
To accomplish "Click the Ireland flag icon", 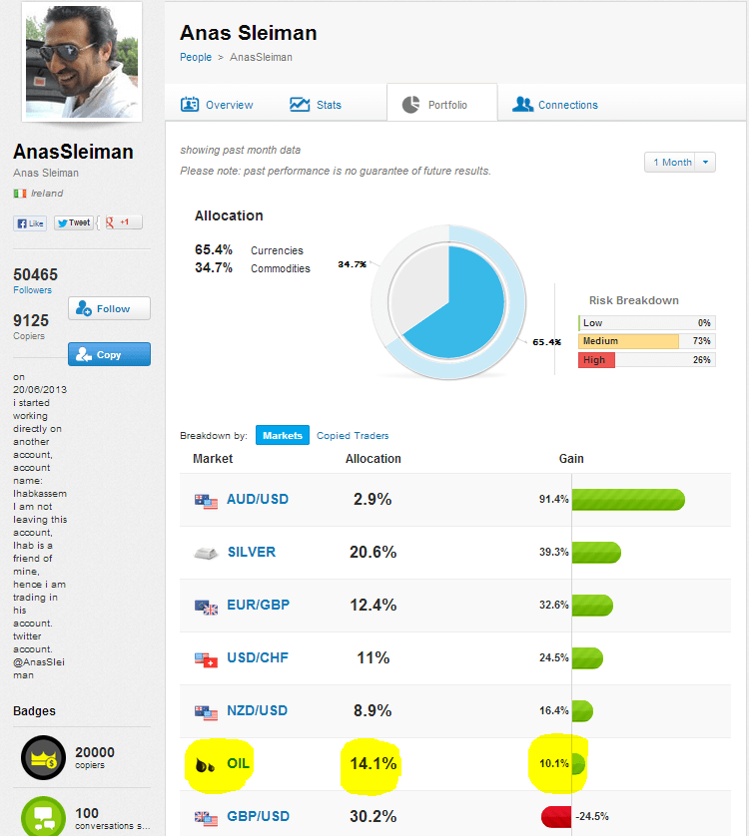I will tap(20, 194).
